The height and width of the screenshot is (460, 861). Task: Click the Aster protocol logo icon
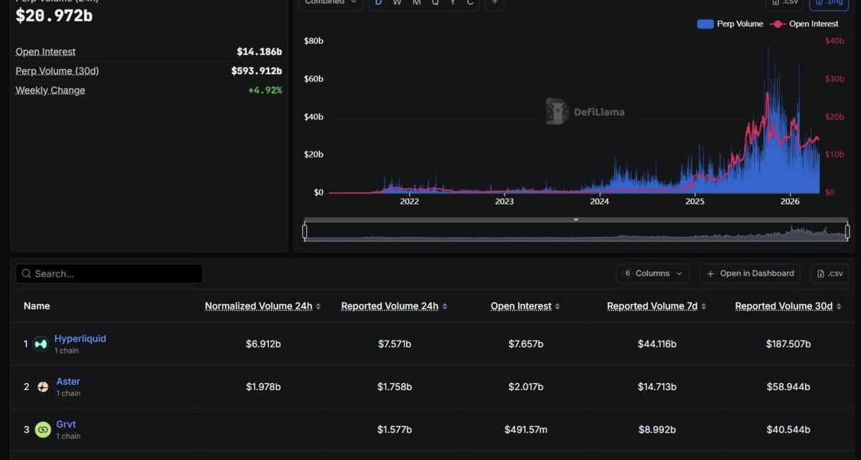(43, 387)
